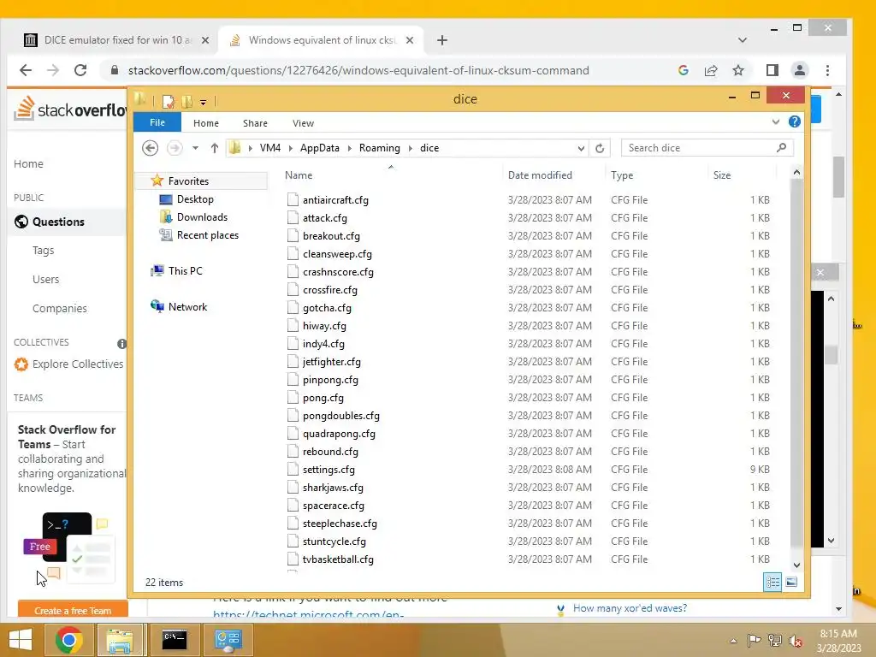Click the Windows Start button

click(x=21, y=640)
